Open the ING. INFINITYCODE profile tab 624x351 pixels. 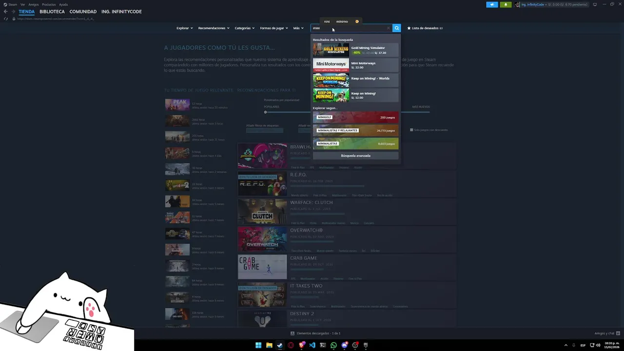[x=121, y=12]
